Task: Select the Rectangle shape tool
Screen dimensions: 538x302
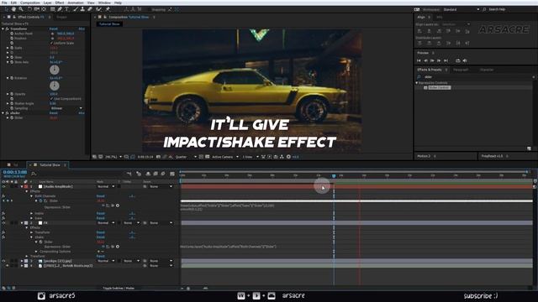Action: pos(52,9)
